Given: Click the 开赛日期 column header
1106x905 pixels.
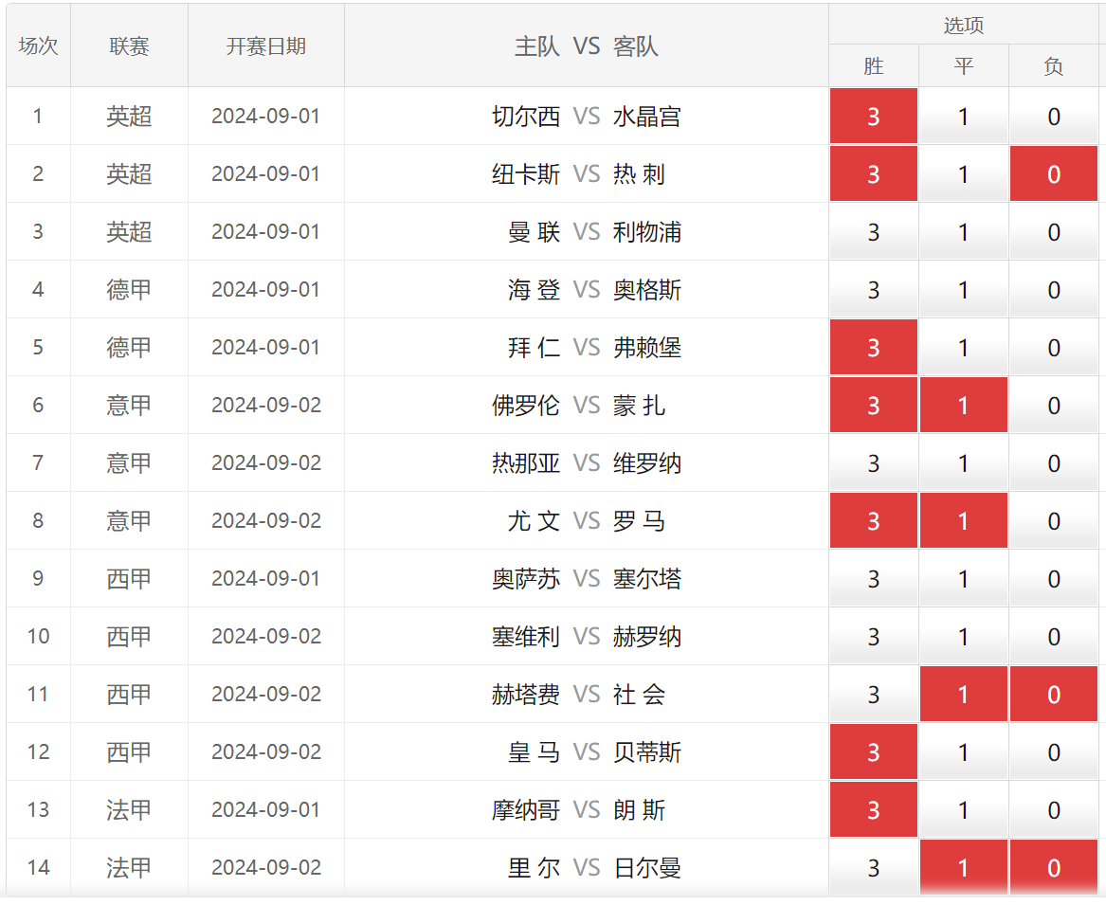Looking at the screenshot, I should point(266,45).
